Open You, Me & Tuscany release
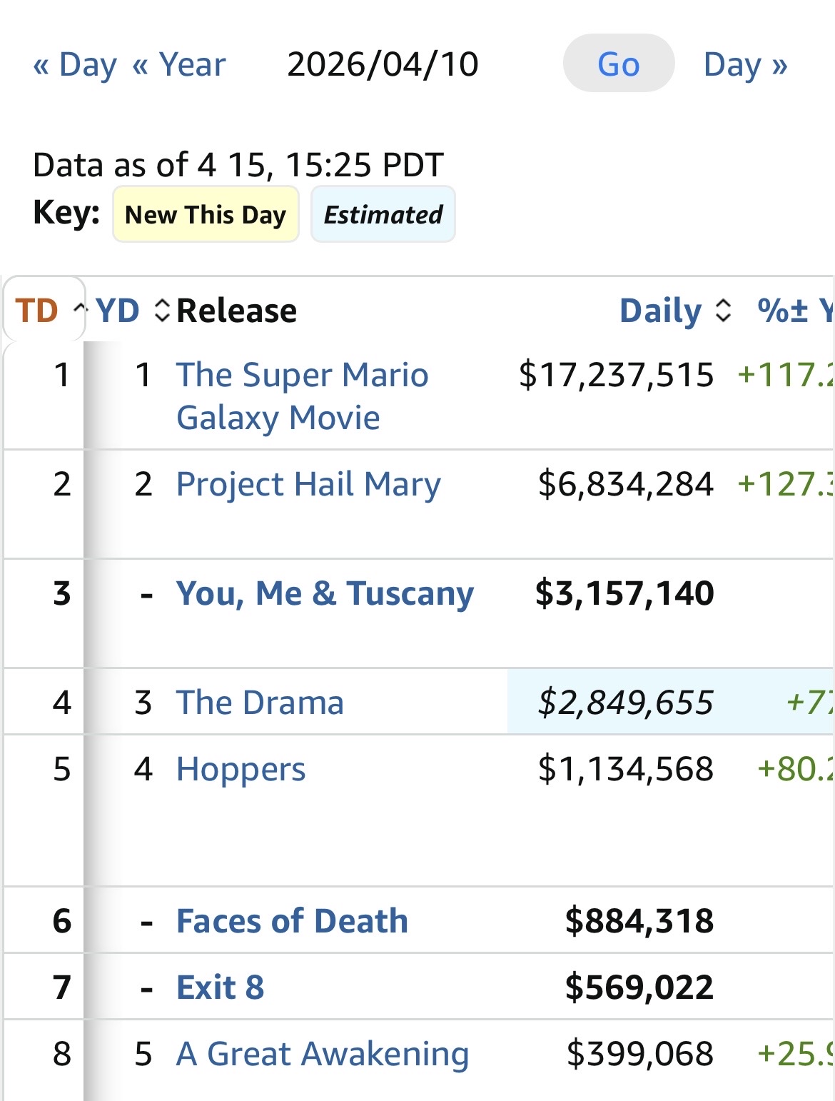The height and width of the screenshot is (1101, 835). [325, 593]
